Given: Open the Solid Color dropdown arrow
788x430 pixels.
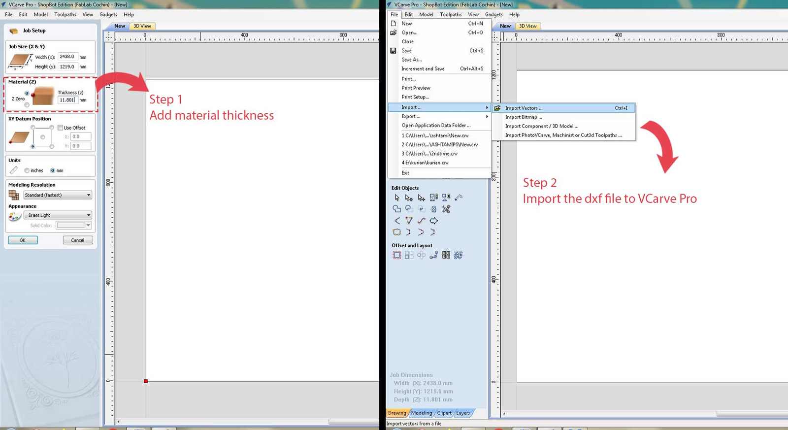Looking at the screenshot, I should [89, 226].
